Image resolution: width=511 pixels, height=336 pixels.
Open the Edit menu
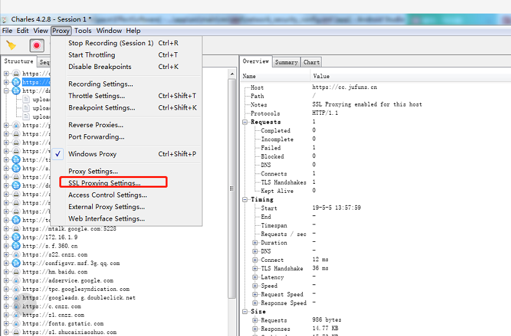pyautogui.click(x=23, y=31)
